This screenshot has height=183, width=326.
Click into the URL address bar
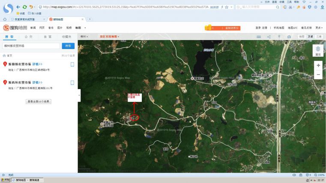point(126,7)
